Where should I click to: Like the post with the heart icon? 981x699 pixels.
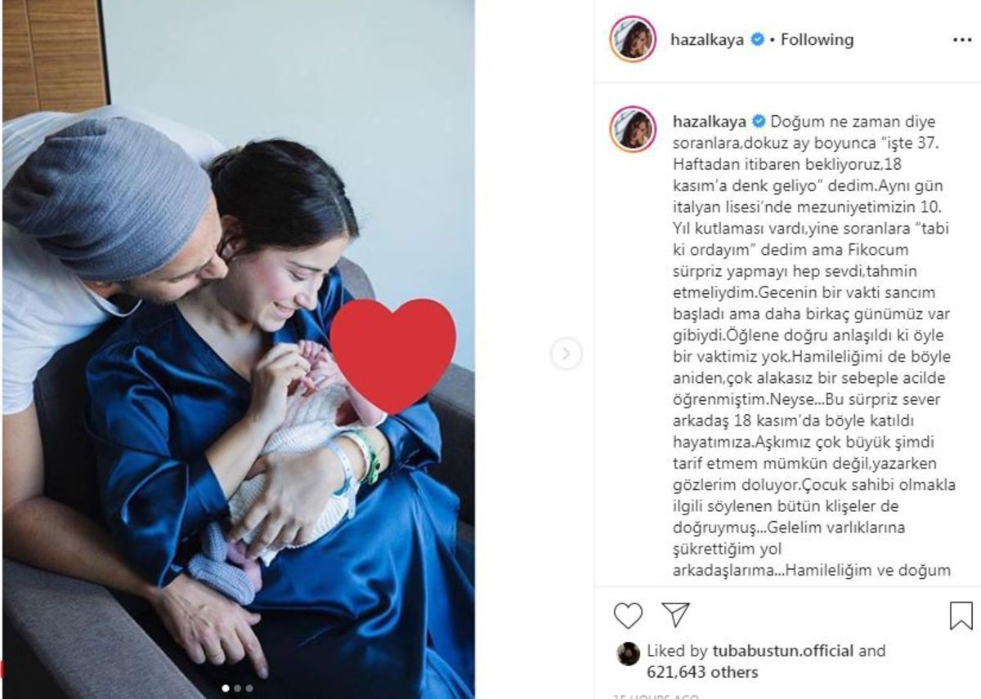pyautogui.click(x=628, y=617)
